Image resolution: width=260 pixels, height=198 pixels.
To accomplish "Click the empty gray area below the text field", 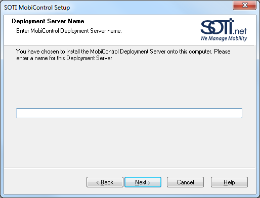I will 129,142.
